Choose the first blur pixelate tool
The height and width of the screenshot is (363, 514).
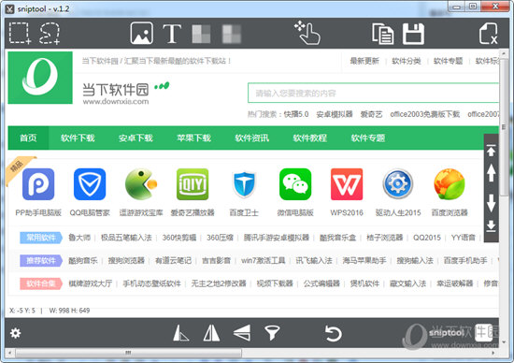(x=201, y=34)
